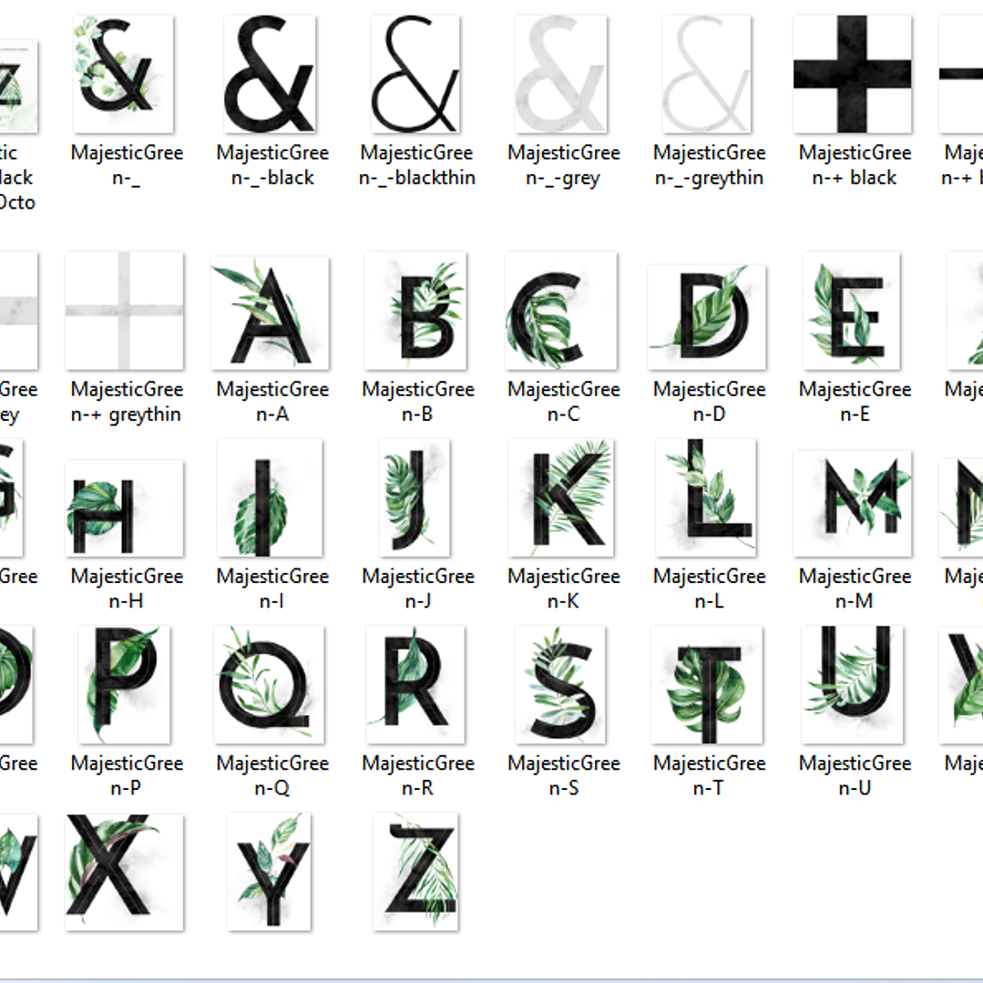Click the MajesticGreen-C thumbnail
Viewport: 983px width, 983px height.
coord(562,312)
